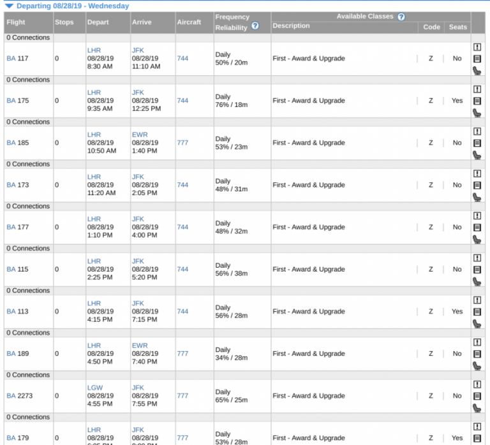
Task: Click the seat map icon for BA 117
Action: pyautogui.click(x=477, y=71)
